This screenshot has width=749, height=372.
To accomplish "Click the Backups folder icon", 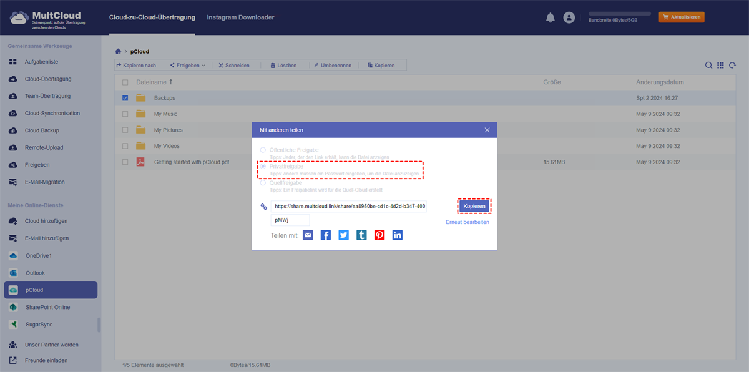I will (x=141, y=98).
